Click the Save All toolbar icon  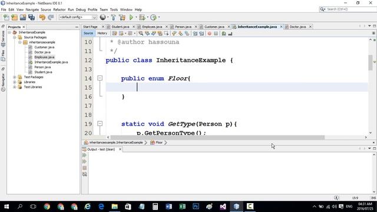tap(31, 17)
